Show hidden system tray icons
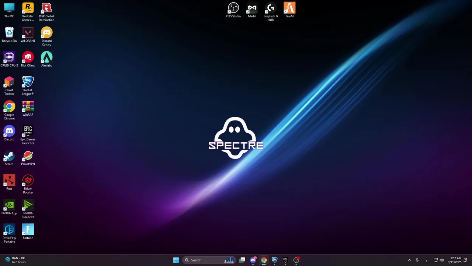The image size is (472, 266). pos(409,260)
